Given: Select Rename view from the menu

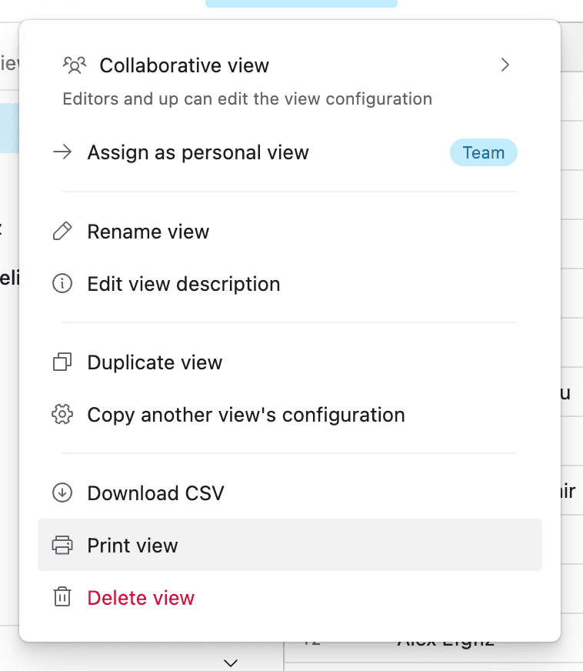Looking at the screenshot, I should click(x=148, y=232).
